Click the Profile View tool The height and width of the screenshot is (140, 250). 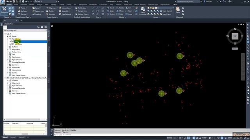[x=81, y=8]
